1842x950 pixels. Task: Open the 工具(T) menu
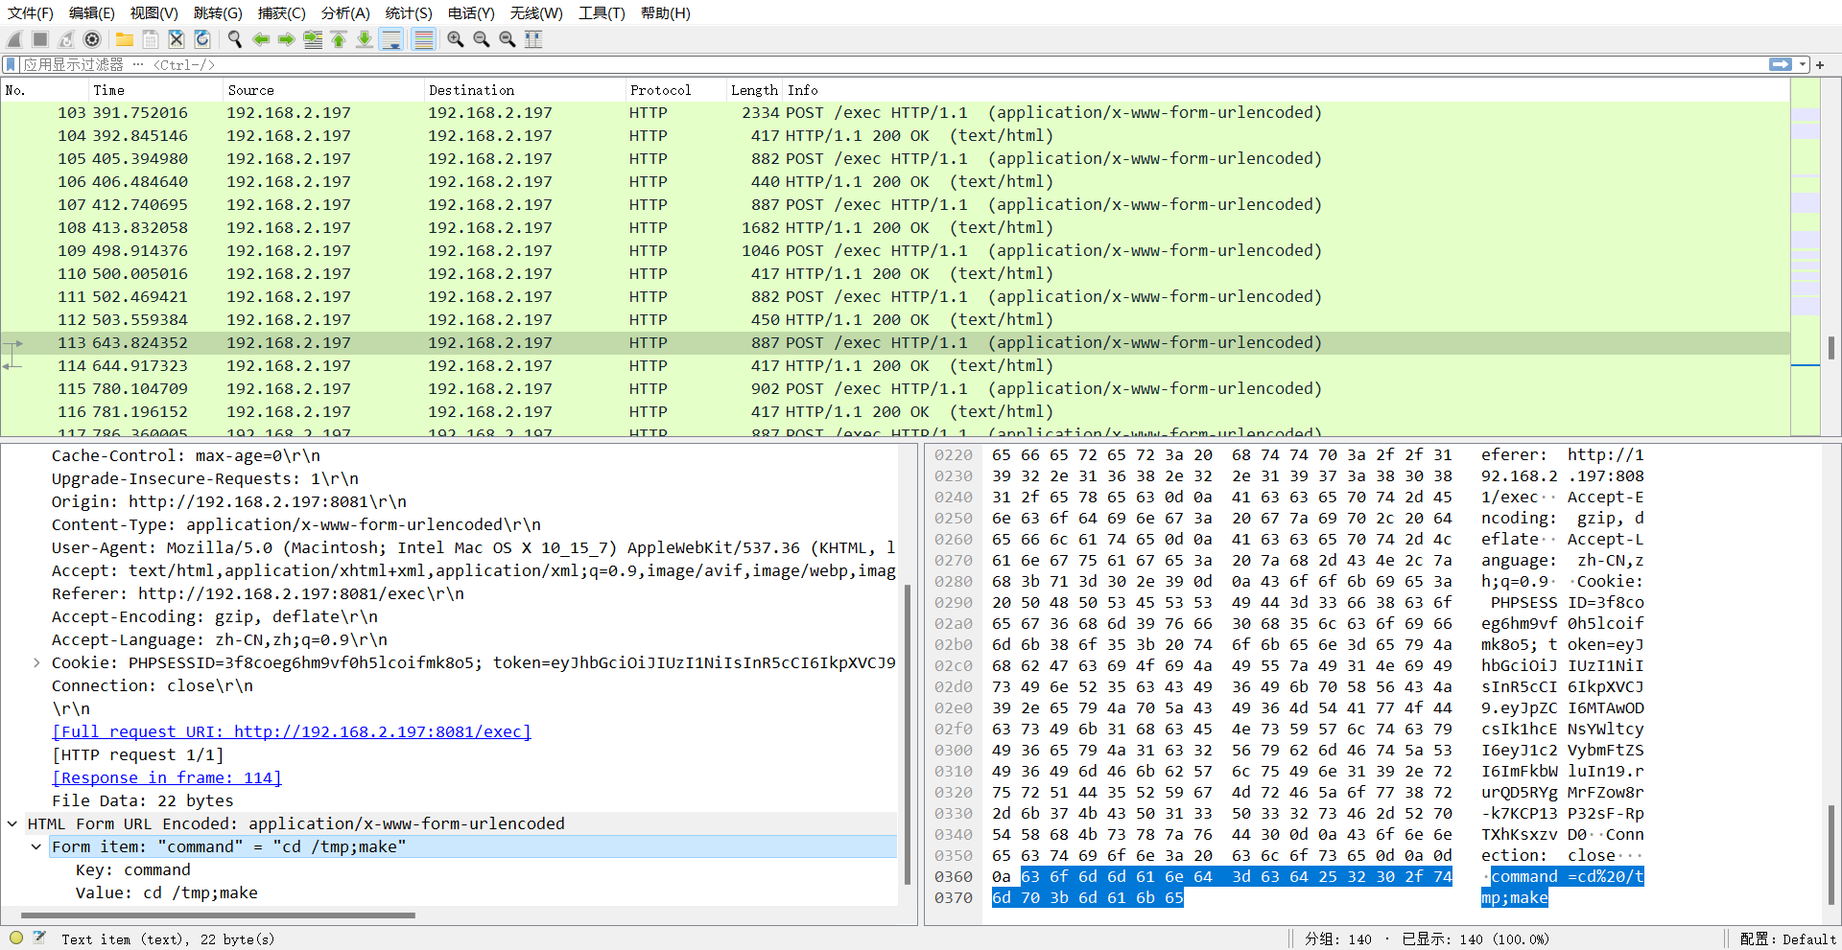click(602, 13)
